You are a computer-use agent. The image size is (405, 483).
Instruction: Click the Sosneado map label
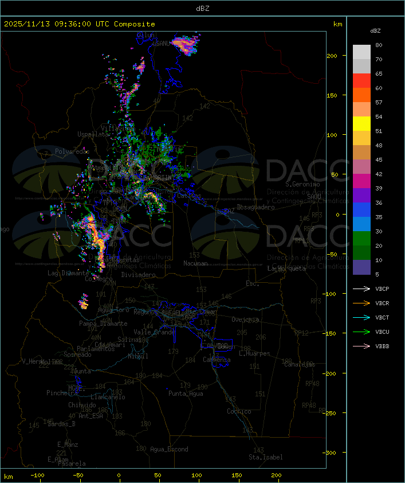(77, 355)
